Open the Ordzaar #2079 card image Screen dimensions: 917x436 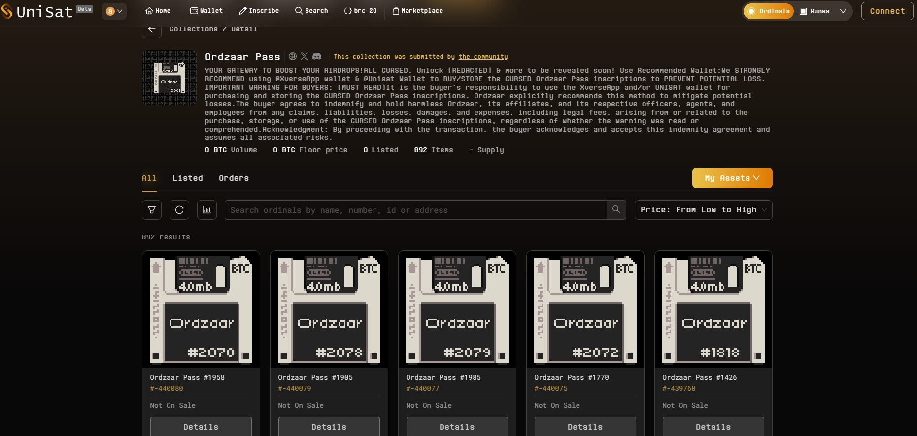pyautogui.click(x=457, y=309)
